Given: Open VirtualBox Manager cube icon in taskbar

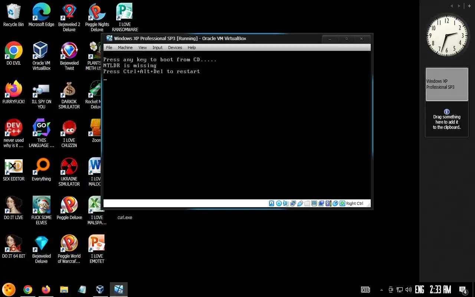Looking at the screenshot, I should 100,290.
